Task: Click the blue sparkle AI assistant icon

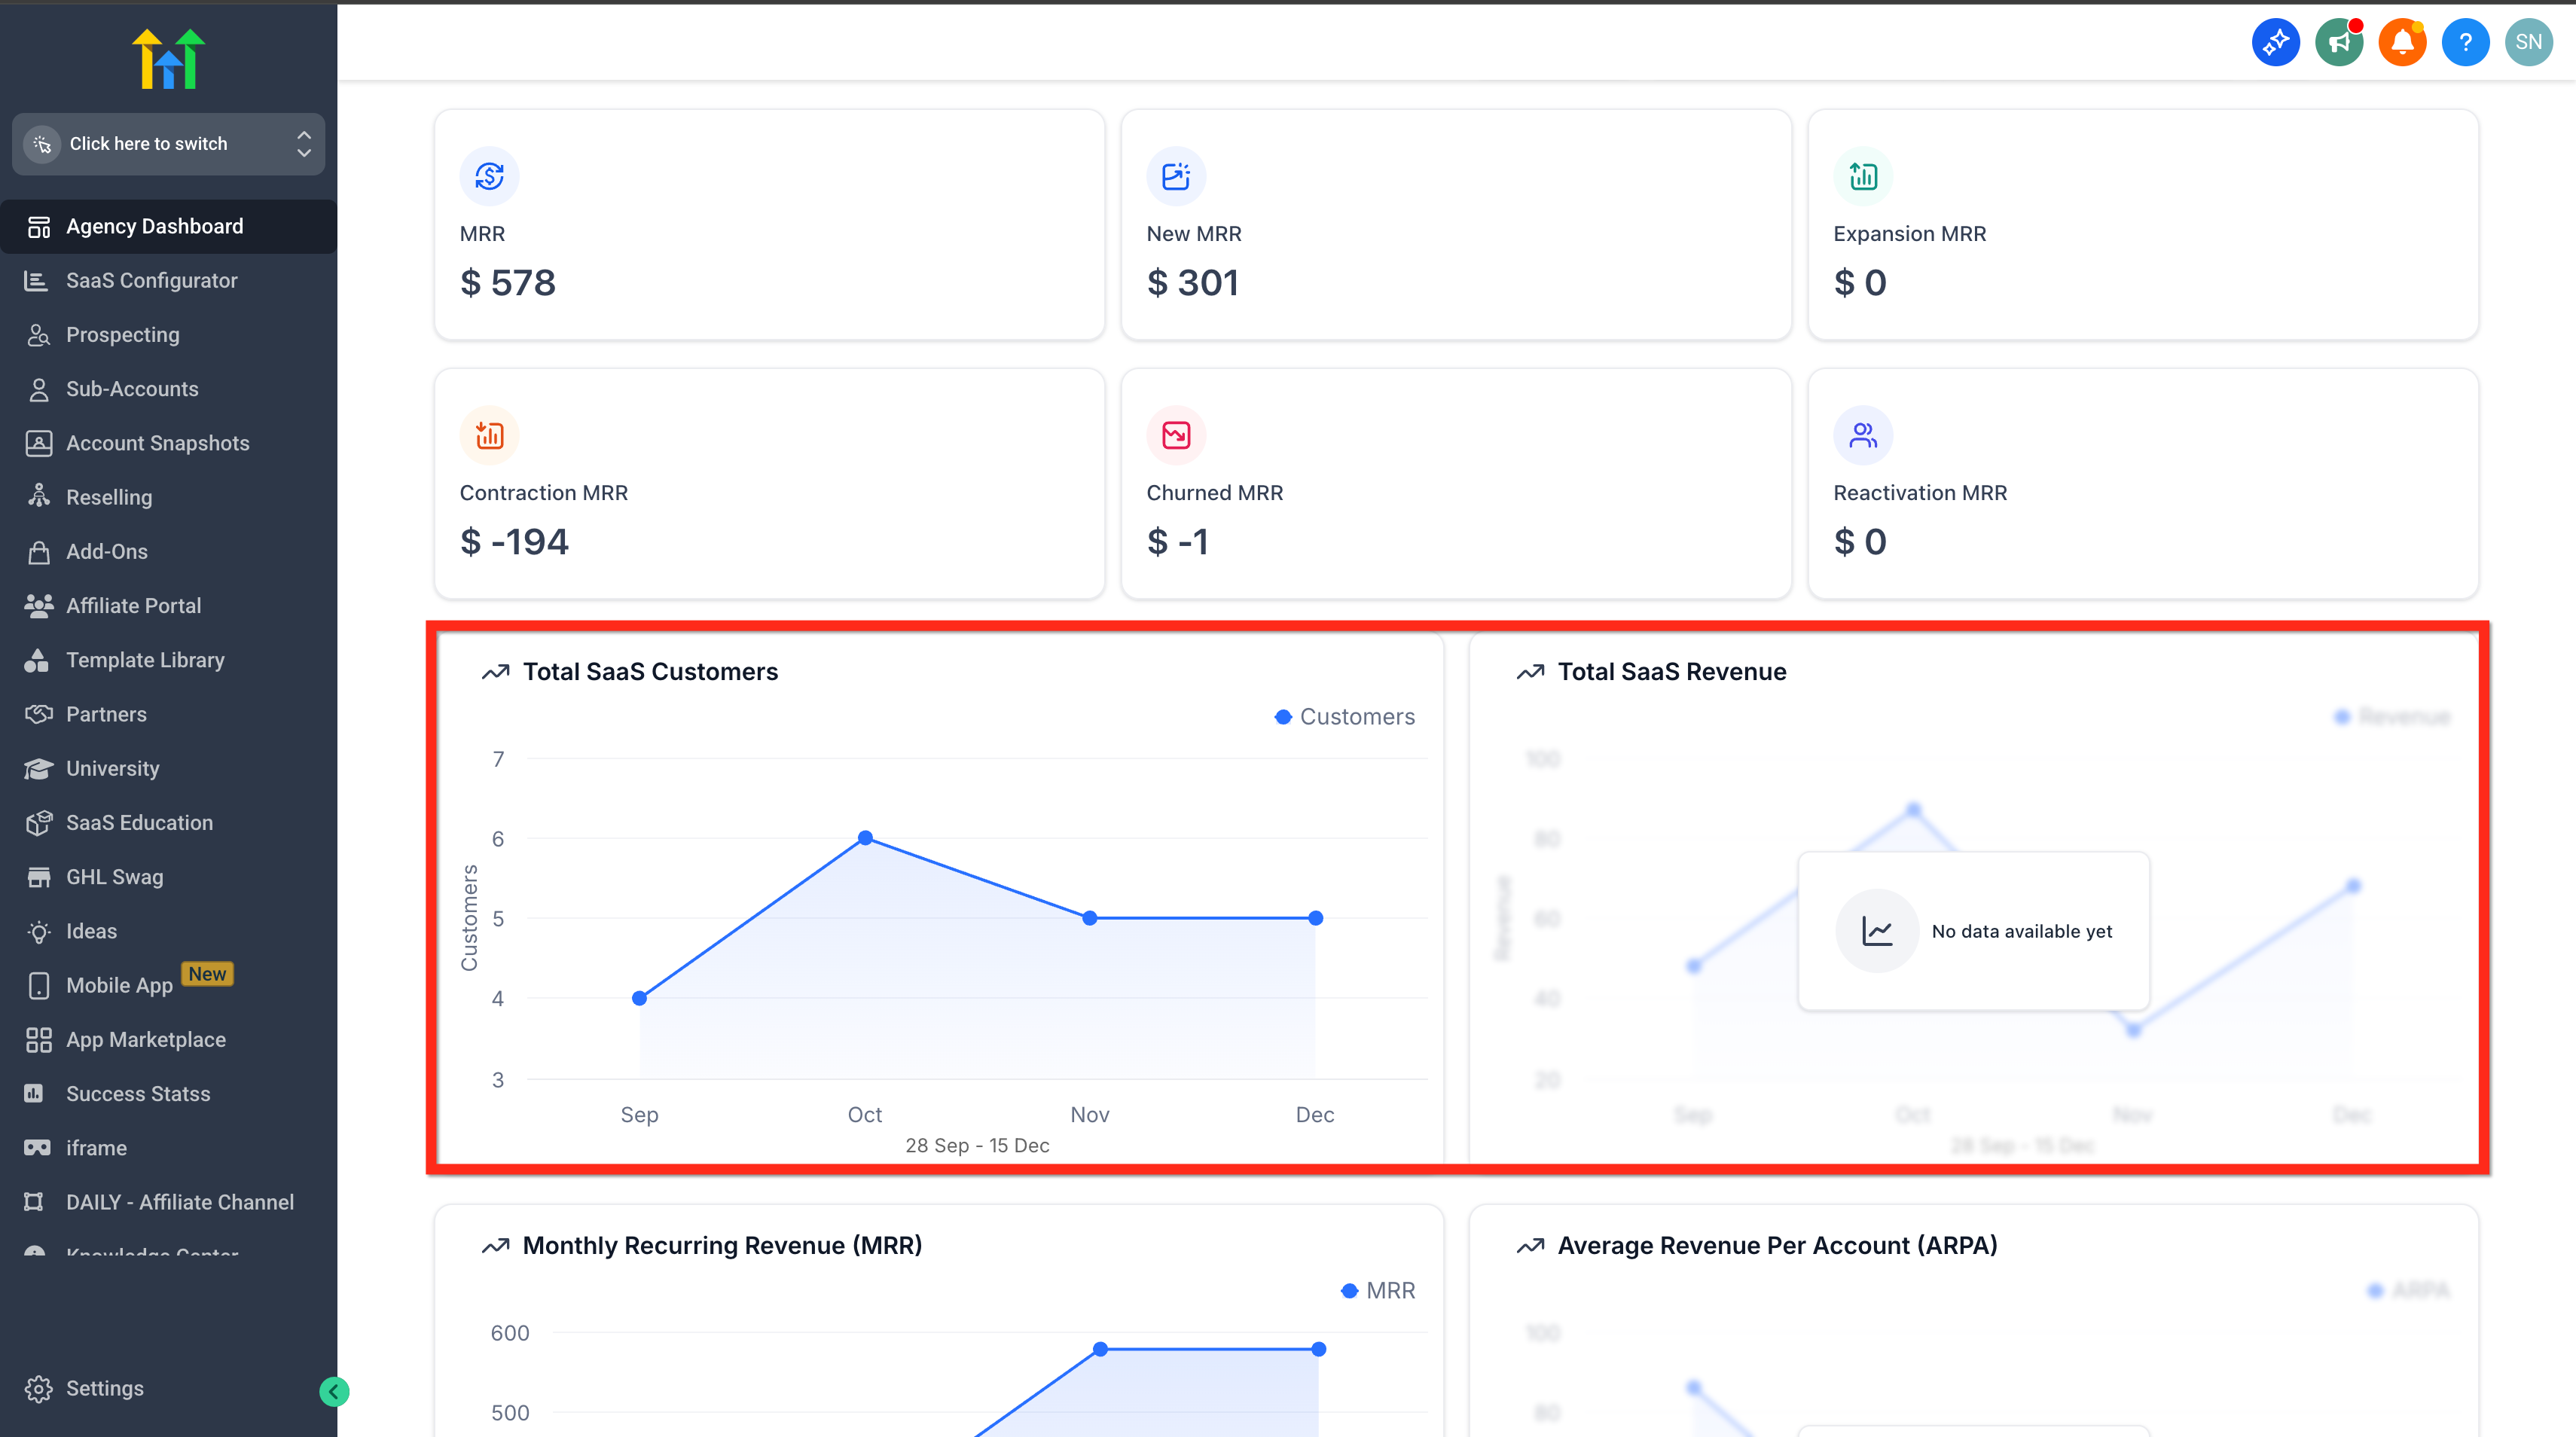Action: click(x=2275, y=42)
